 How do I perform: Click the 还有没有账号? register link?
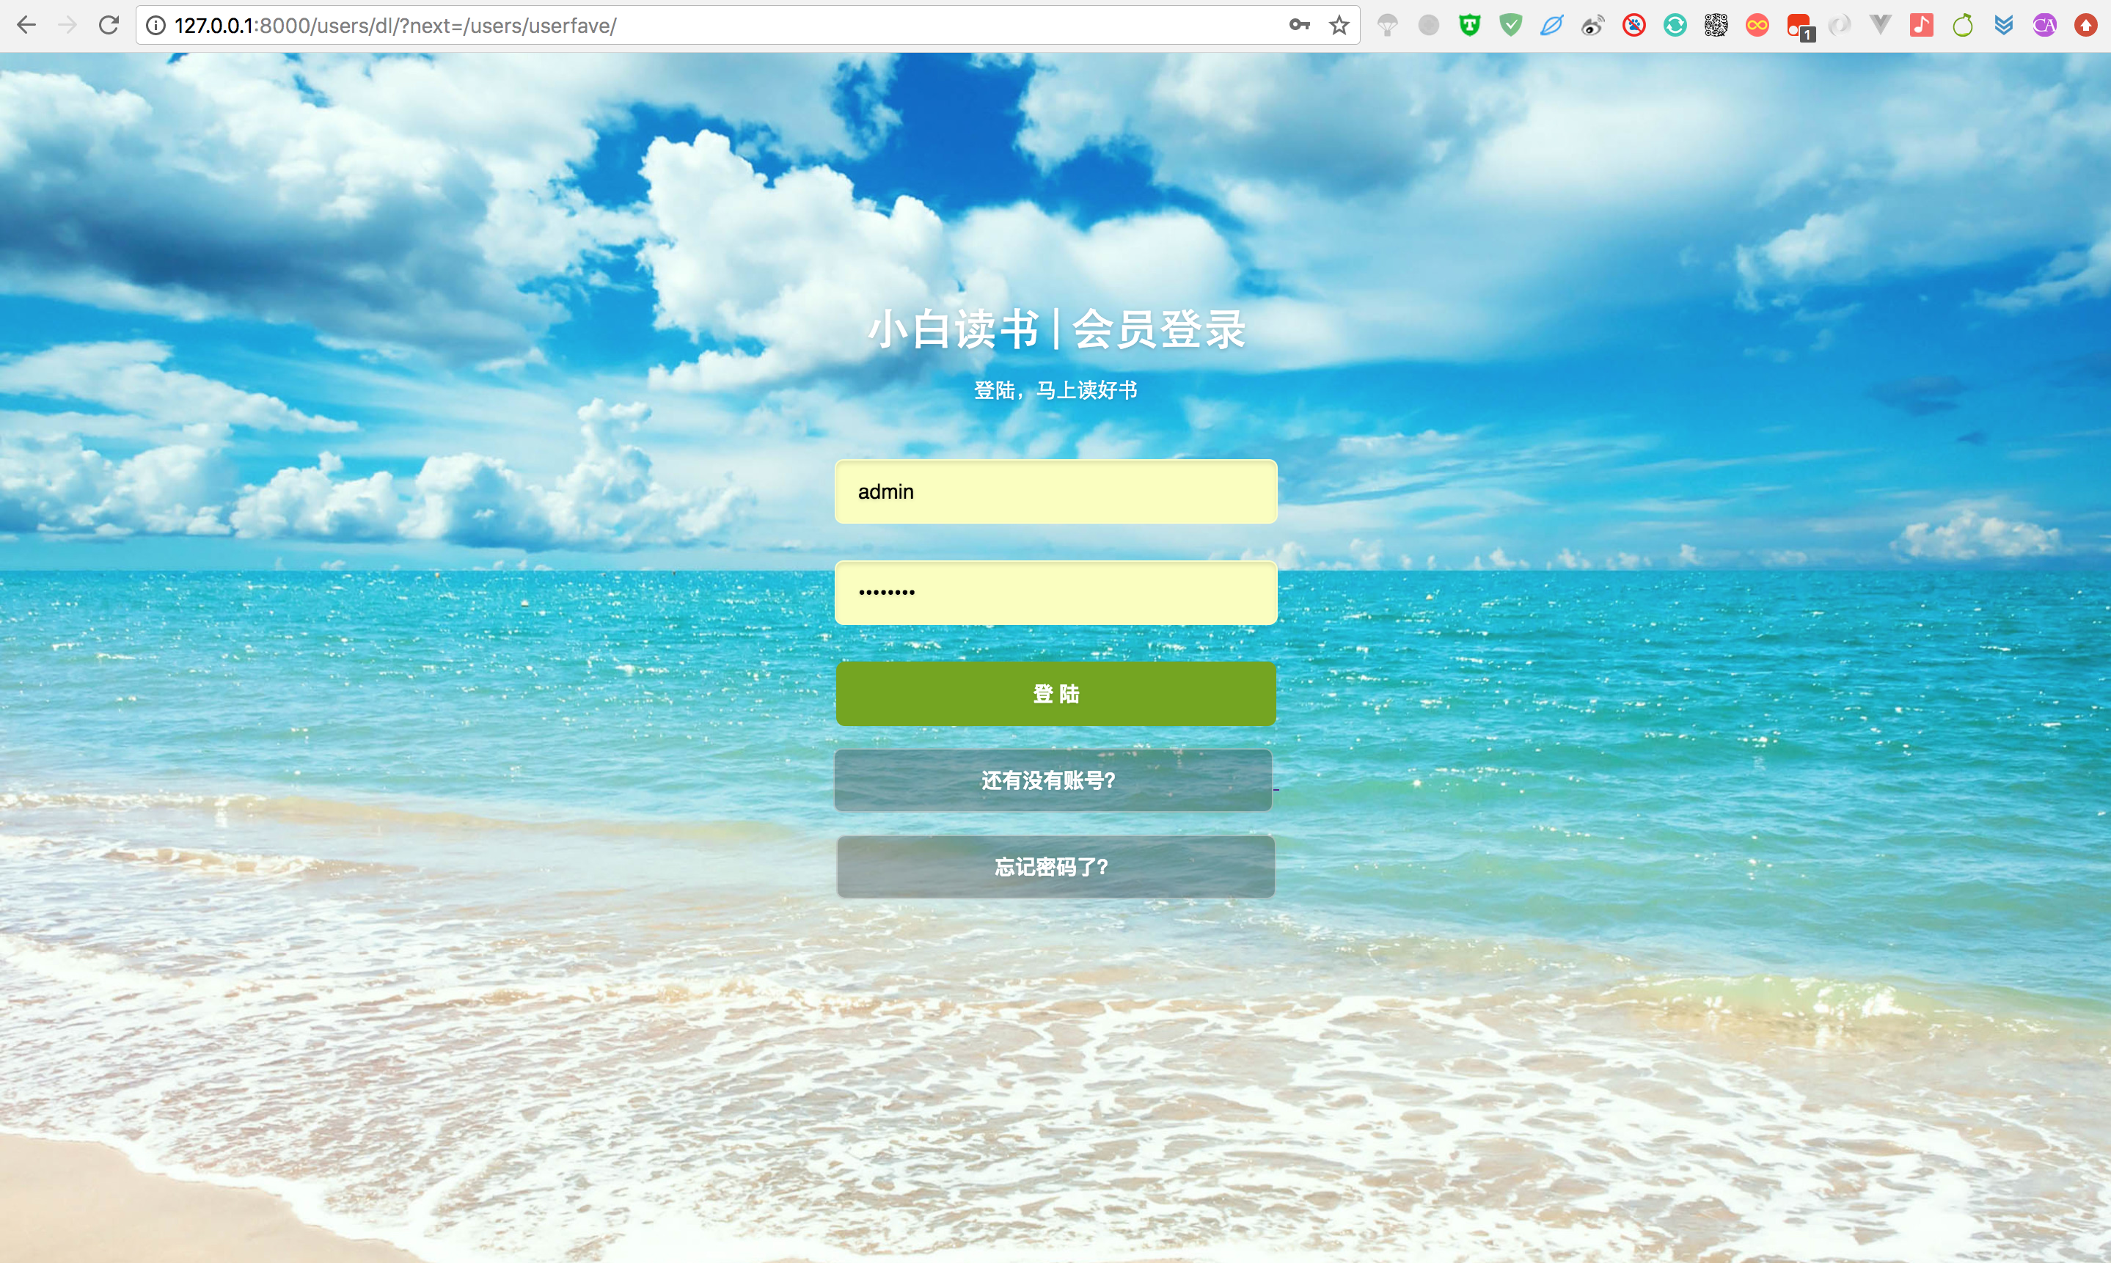[x=1053, y=780]
